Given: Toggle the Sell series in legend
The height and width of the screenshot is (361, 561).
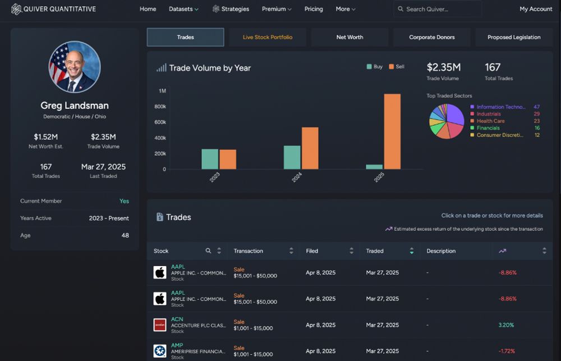Looking at the screenshot, I should pyautogui.click(x=397, y=67).
